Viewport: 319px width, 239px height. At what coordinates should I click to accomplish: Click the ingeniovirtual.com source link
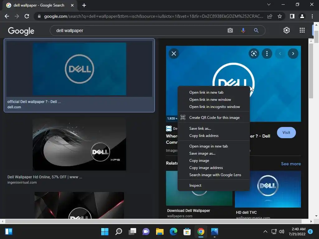point(22,182)
